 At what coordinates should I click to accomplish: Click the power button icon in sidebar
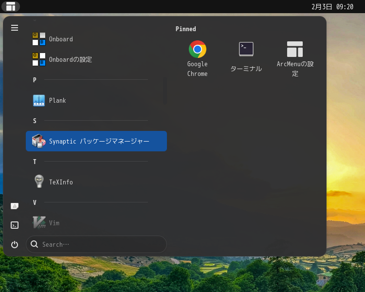[15, 244]
